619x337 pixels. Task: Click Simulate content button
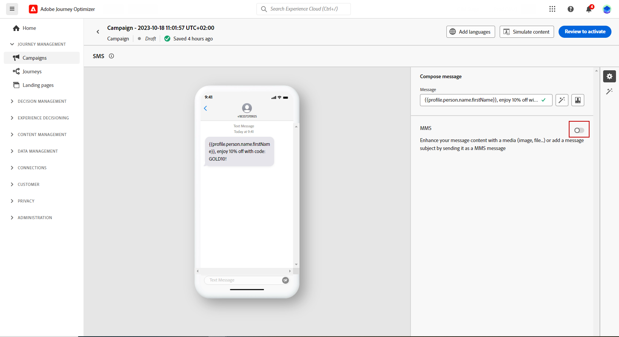[x=527, y=32]
